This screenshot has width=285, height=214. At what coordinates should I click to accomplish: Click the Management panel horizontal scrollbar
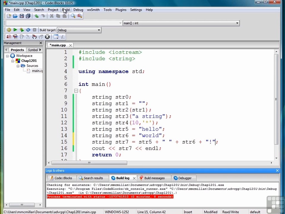[x=22, y=205]
